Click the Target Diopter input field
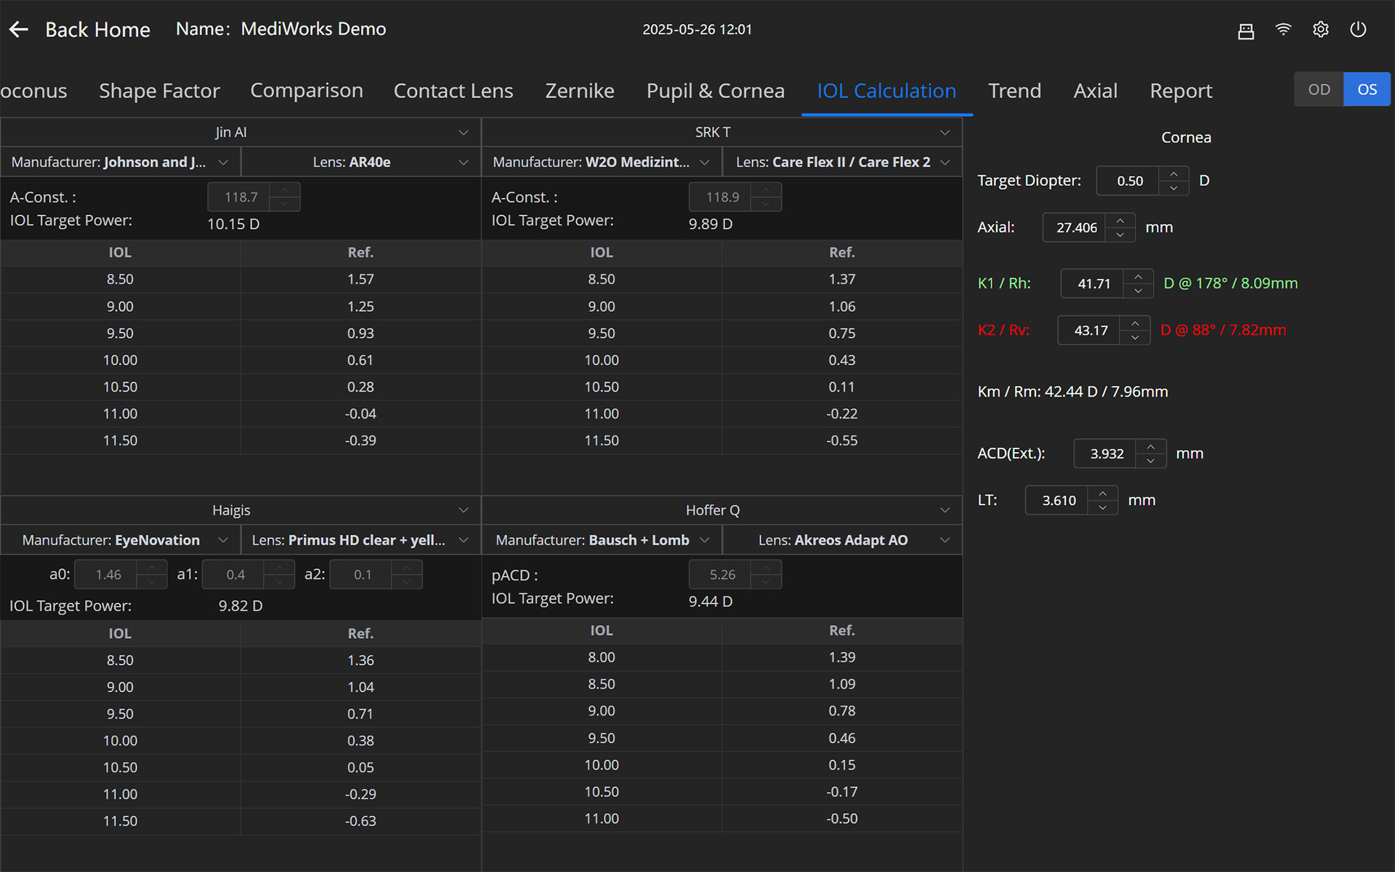Viewport: 1395px width, 872px height. pyautogui.click(x=1129, y=181)
